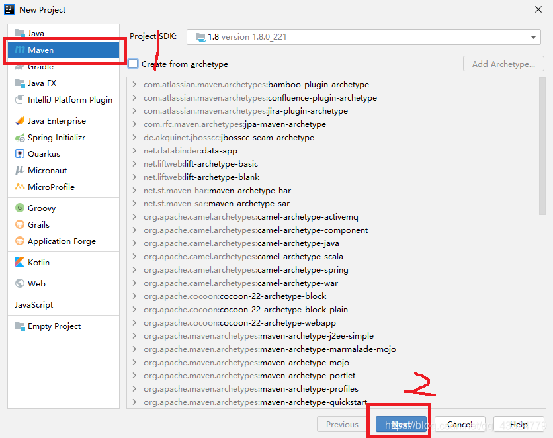This screenshot has width=553, height=438.
Task: Expand camel-archetype-activemq node
Action: [134, 217]
